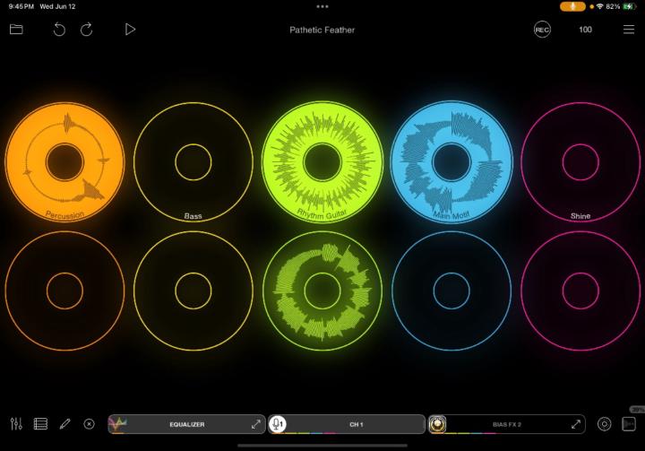Tap the circular target icon in the bottom bar
This screenshot has width=645, height=451.
point(605,424)
